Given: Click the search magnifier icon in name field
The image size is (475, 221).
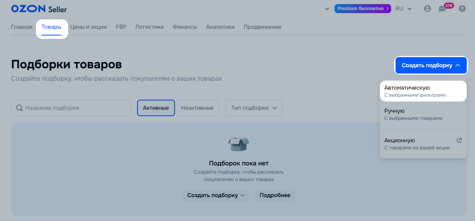Looking at the screenshot, I should [x=20, y=108].
